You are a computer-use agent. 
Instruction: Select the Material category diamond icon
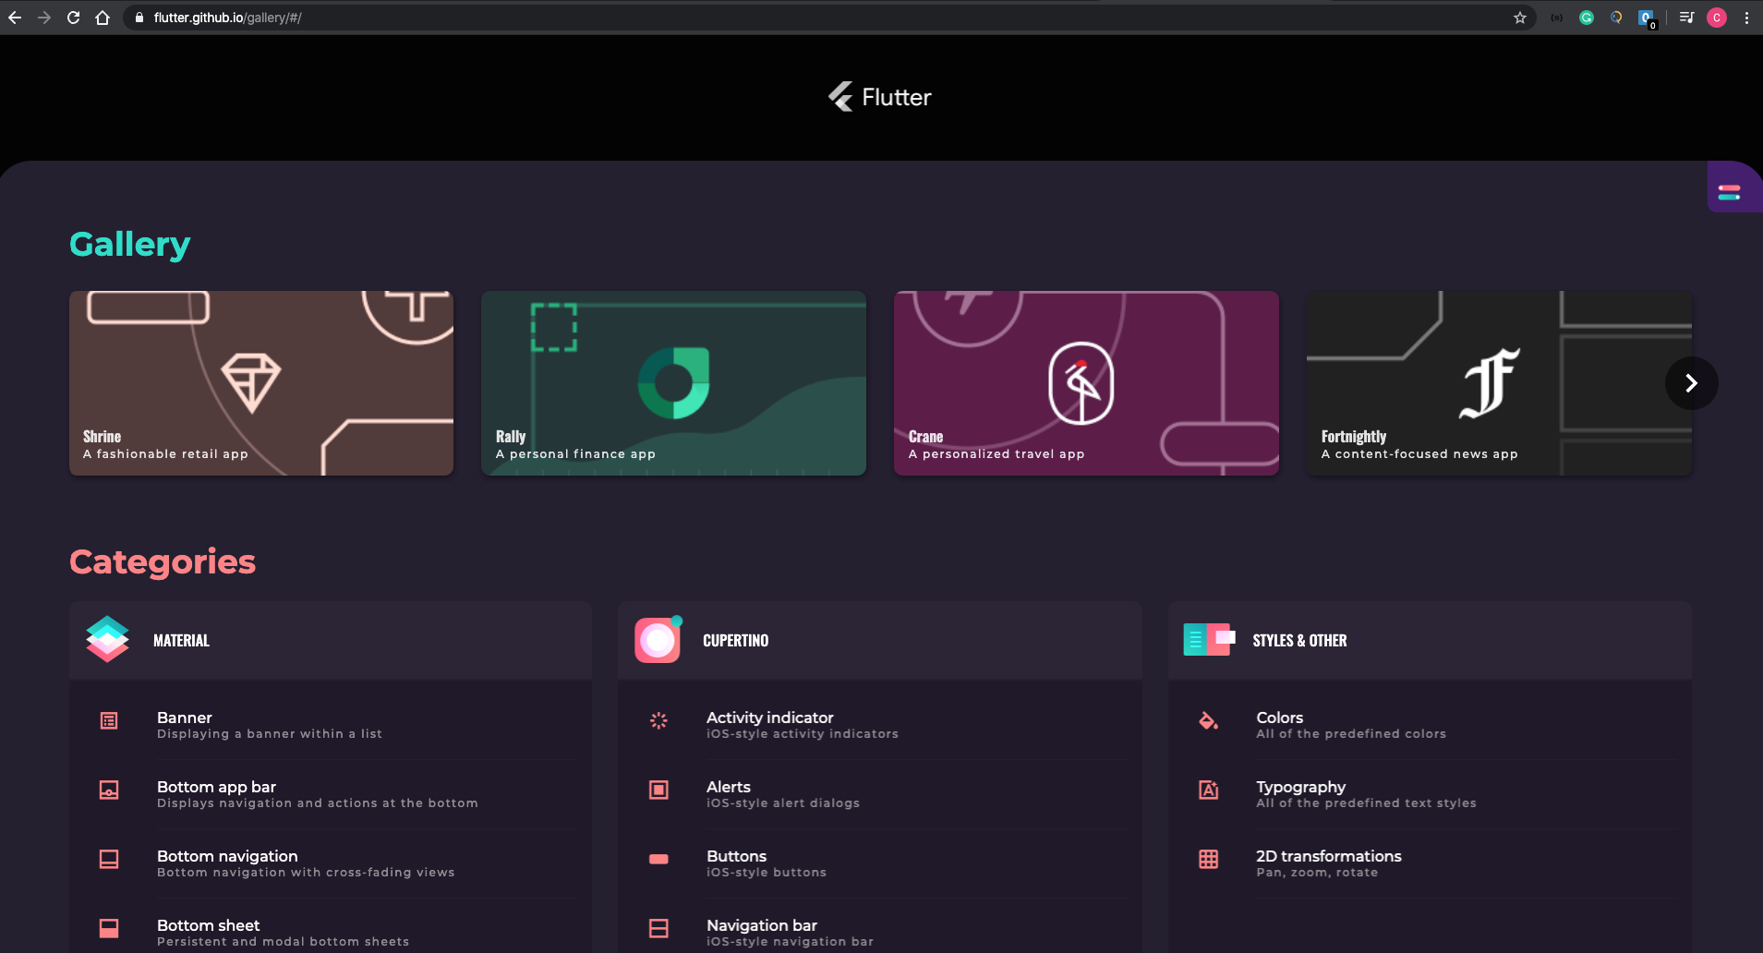[108, 638]
